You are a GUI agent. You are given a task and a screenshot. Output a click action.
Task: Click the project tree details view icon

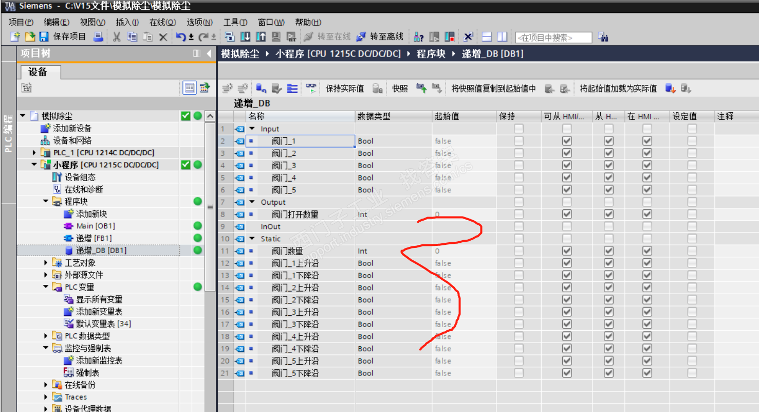point(190,88)
